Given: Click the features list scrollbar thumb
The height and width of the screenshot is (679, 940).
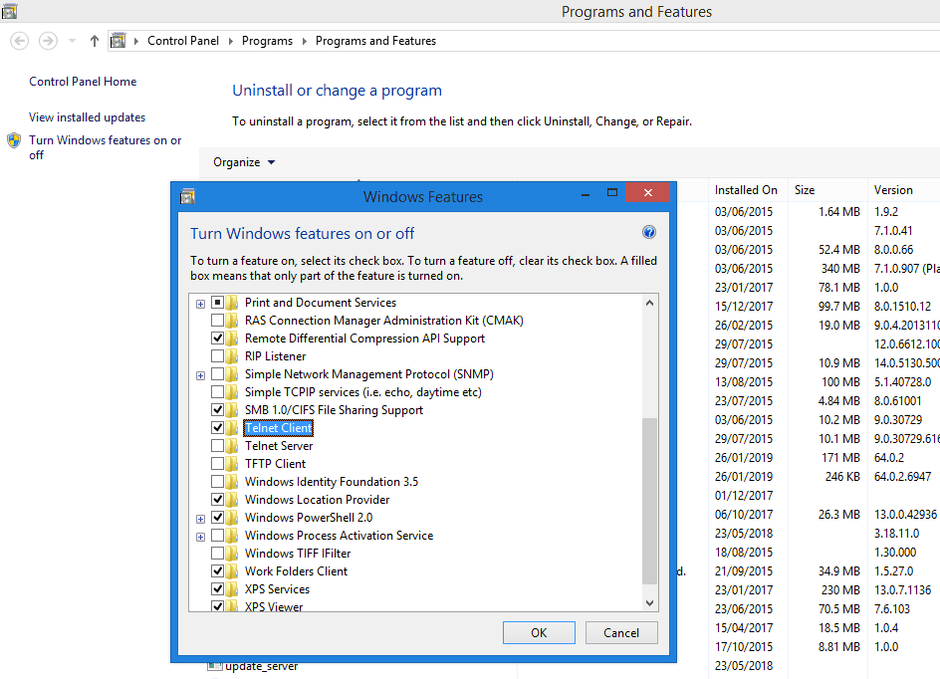Looking at the screenshot, I should 650,501.
